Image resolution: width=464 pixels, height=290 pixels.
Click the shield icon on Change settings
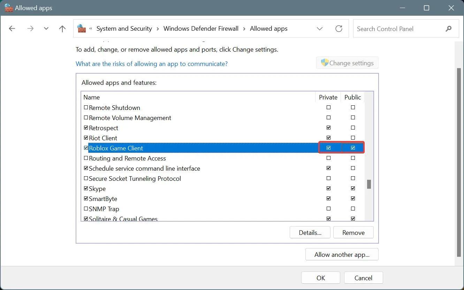coord(325,63)
